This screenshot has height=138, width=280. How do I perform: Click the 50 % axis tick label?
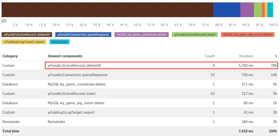[x=137, y=25]
